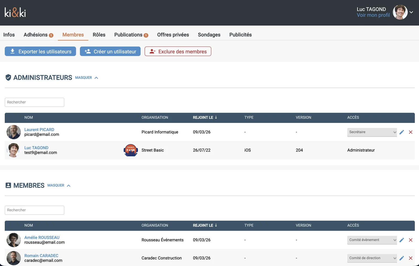Click the ki&ki logo

15,12
